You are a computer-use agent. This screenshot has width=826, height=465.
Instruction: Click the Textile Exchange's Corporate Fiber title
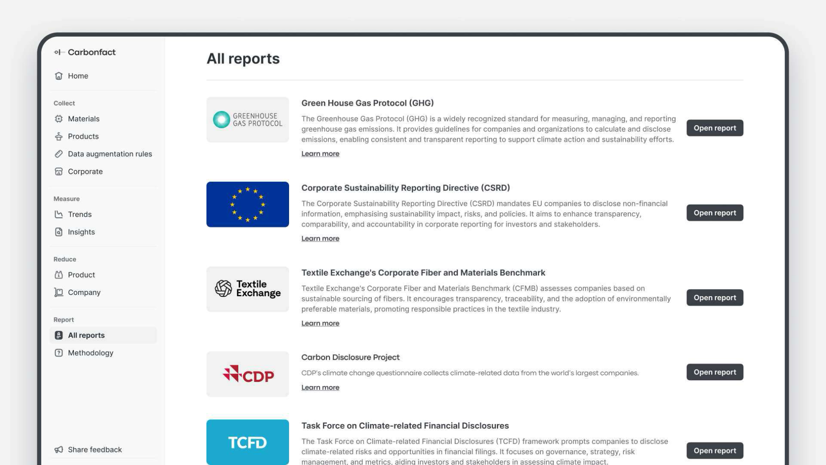point(423,273)
